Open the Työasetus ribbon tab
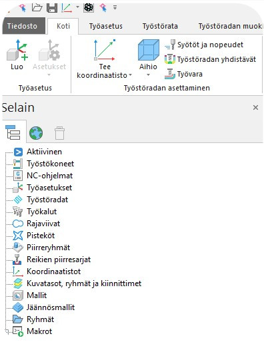Viewport: 264px width, 348px height. click(105, 26)
